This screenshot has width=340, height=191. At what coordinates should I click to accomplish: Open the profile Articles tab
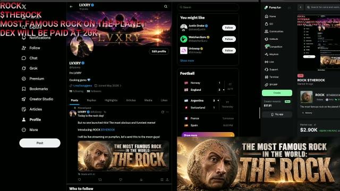[131, 100]
